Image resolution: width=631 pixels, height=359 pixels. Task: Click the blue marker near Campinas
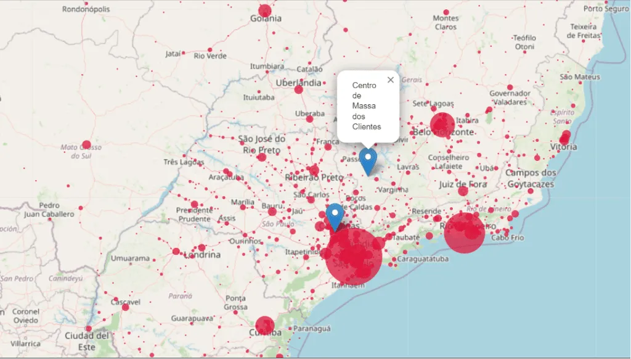tap(335, 217)
